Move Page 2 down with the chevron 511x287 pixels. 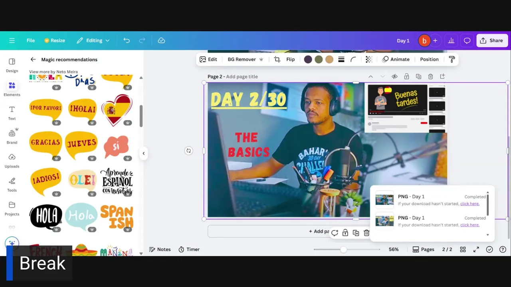pos(382,77)
